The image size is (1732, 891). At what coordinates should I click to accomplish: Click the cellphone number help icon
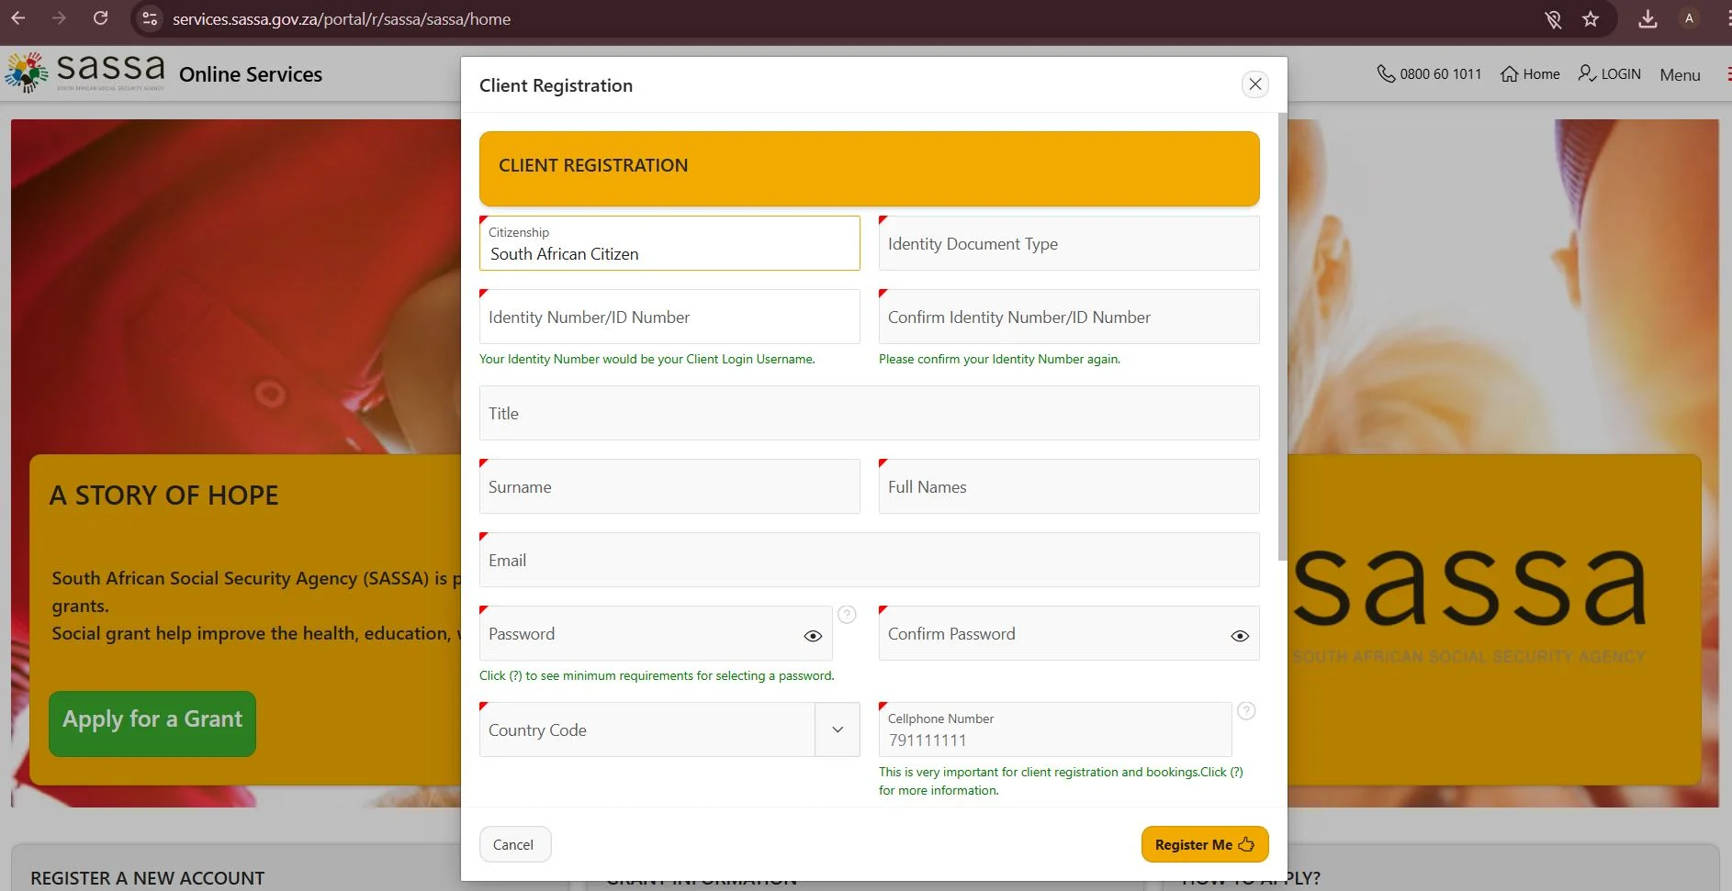(1245, 711)
